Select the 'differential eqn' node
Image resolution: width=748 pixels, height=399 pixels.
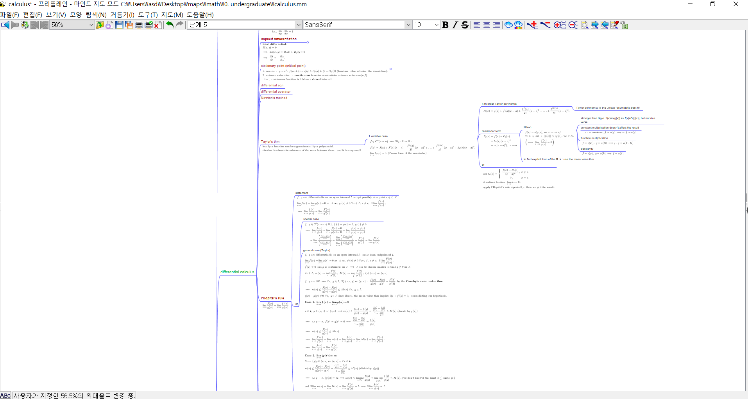pyautogui.click(x=272, y=85)
